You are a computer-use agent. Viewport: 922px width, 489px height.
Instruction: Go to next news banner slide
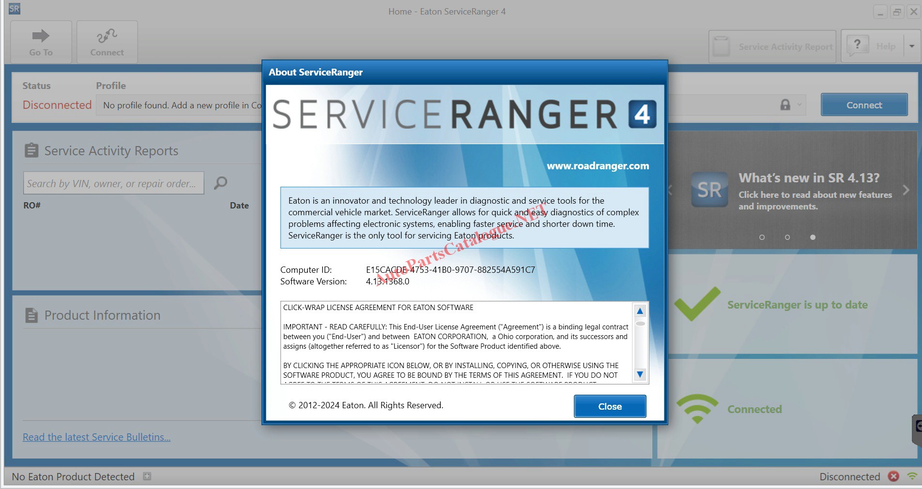point(906,190)
